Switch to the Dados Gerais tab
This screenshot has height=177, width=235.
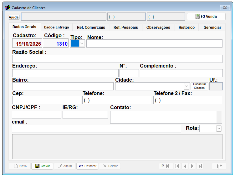click(x=24, y=27)
